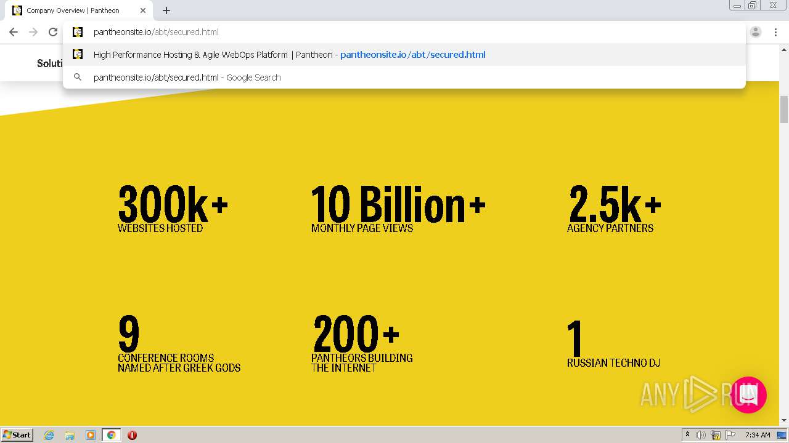Click the 300k+ websites hosted stat

(x=173, y=209)
